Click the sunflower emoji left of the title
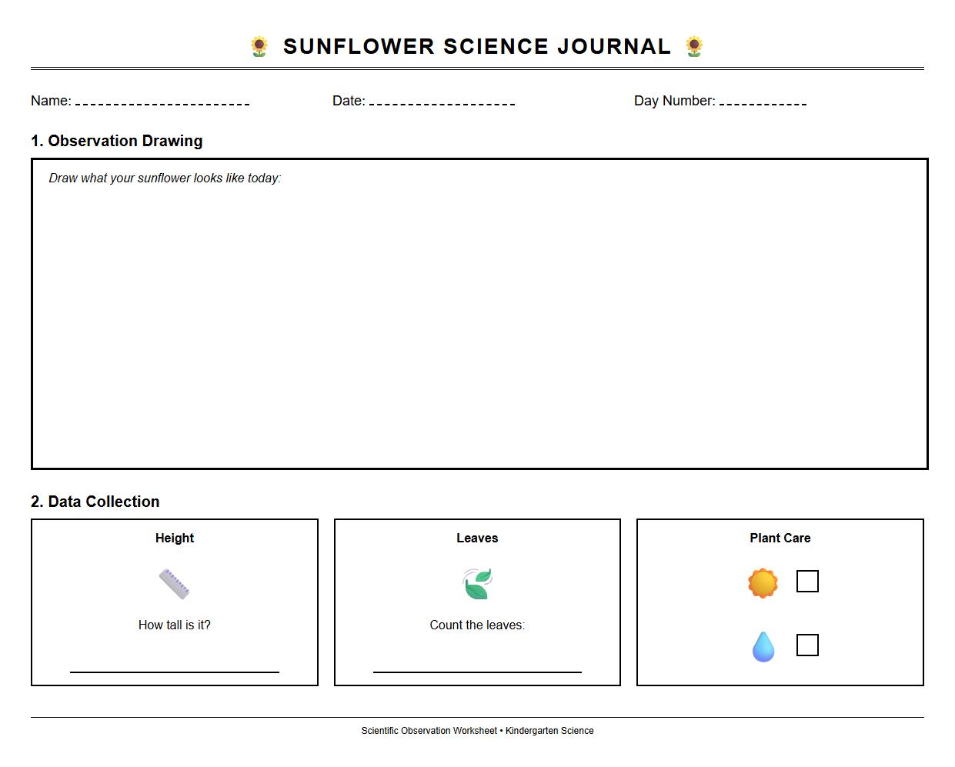This screenshot has height=767, width=955. [x=259, y=46]
